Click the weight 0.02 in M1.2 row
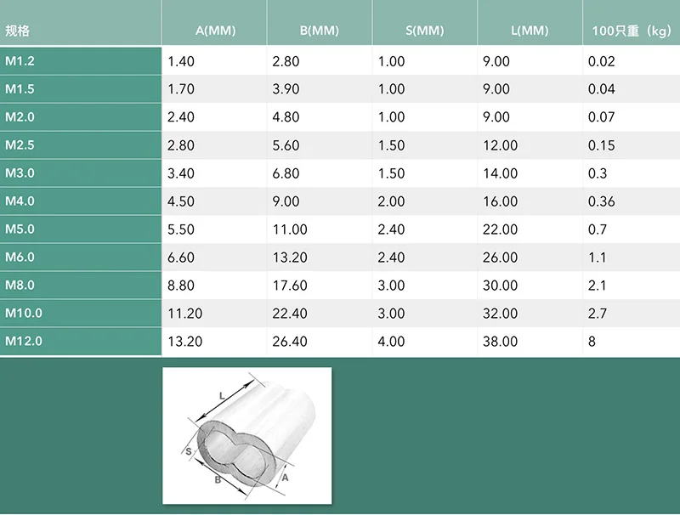Screen dimensions: 680x515 (x=602, y=61)
